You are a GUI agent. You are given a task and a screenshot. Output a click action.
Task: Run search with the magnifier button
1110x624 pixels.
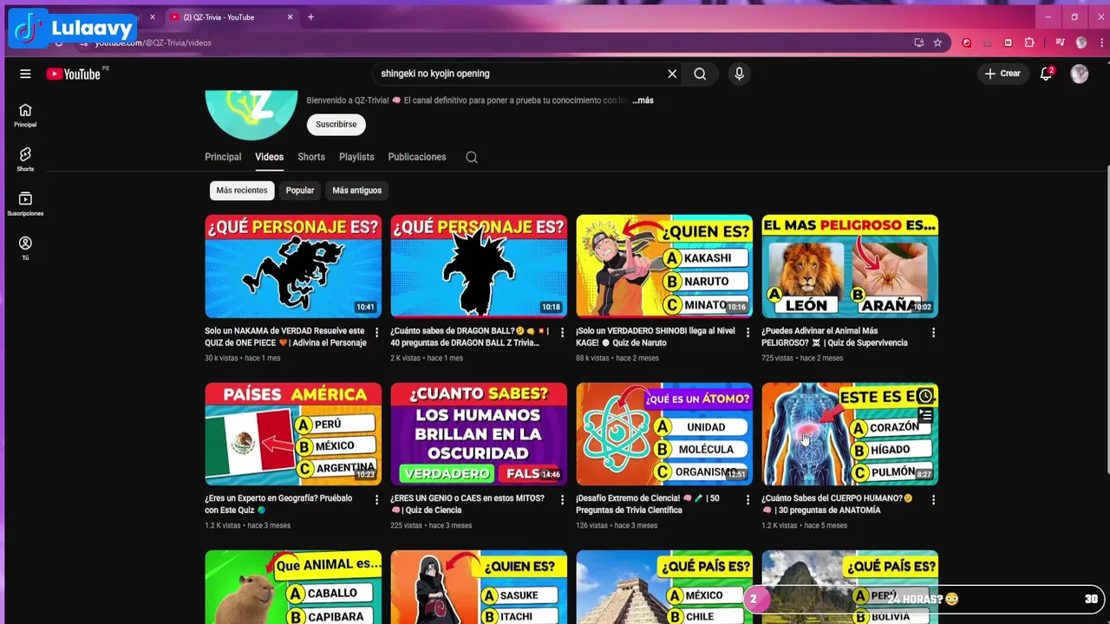700,74
